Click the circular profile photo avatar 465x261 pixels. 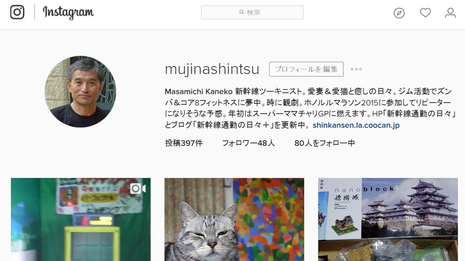(x=80, y=92)
